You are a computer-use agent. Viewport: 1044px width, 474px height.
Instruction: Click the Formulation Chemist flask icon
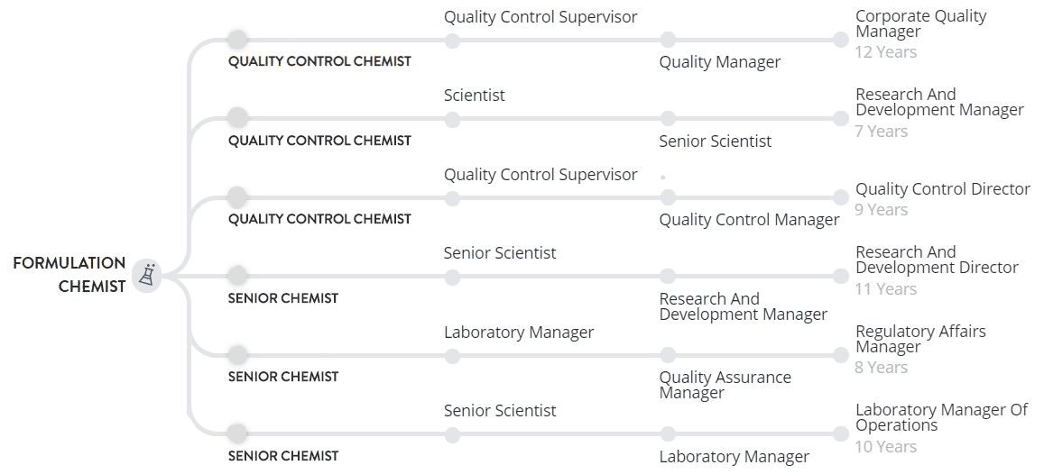point(147,275)
